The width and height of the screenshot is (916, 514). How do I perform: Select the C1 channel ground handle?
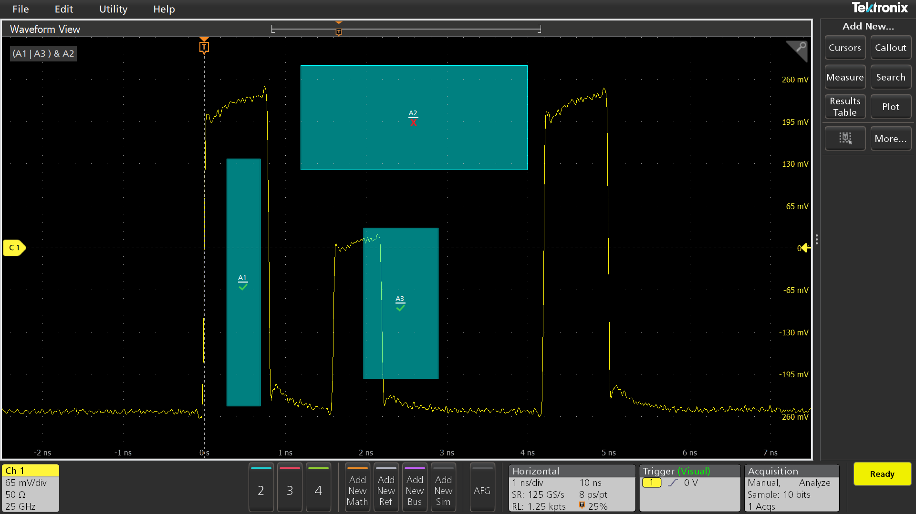click(x=14, y=248)
